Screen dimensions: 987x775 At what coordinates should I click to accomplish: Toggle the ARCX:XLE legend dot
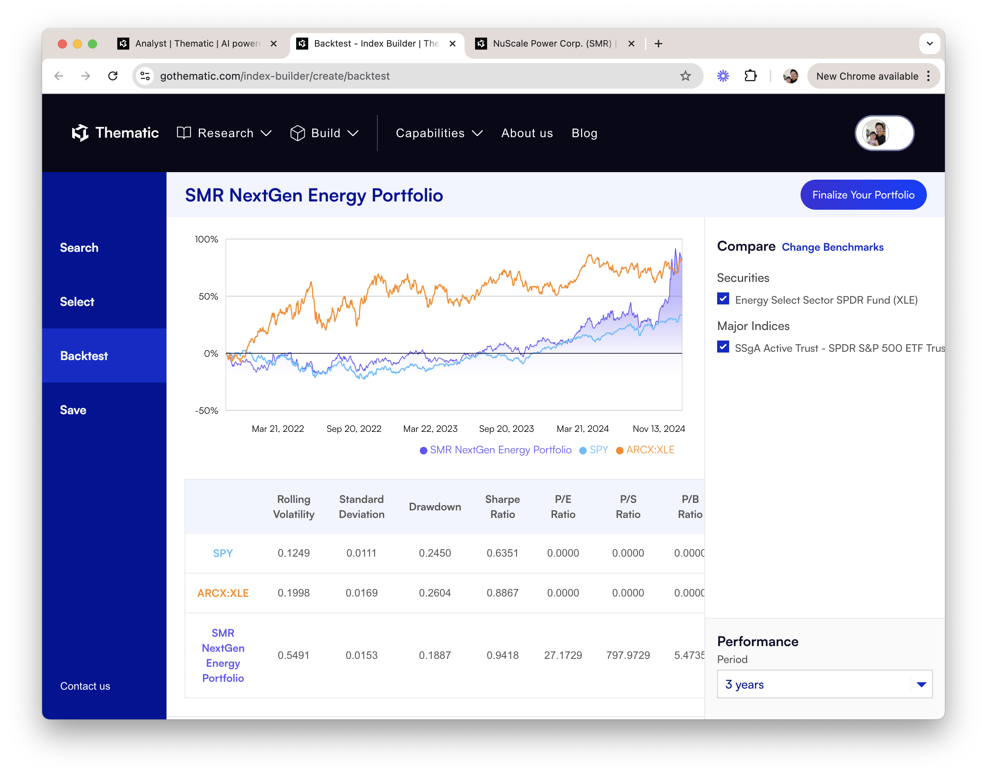click(619, 451)
